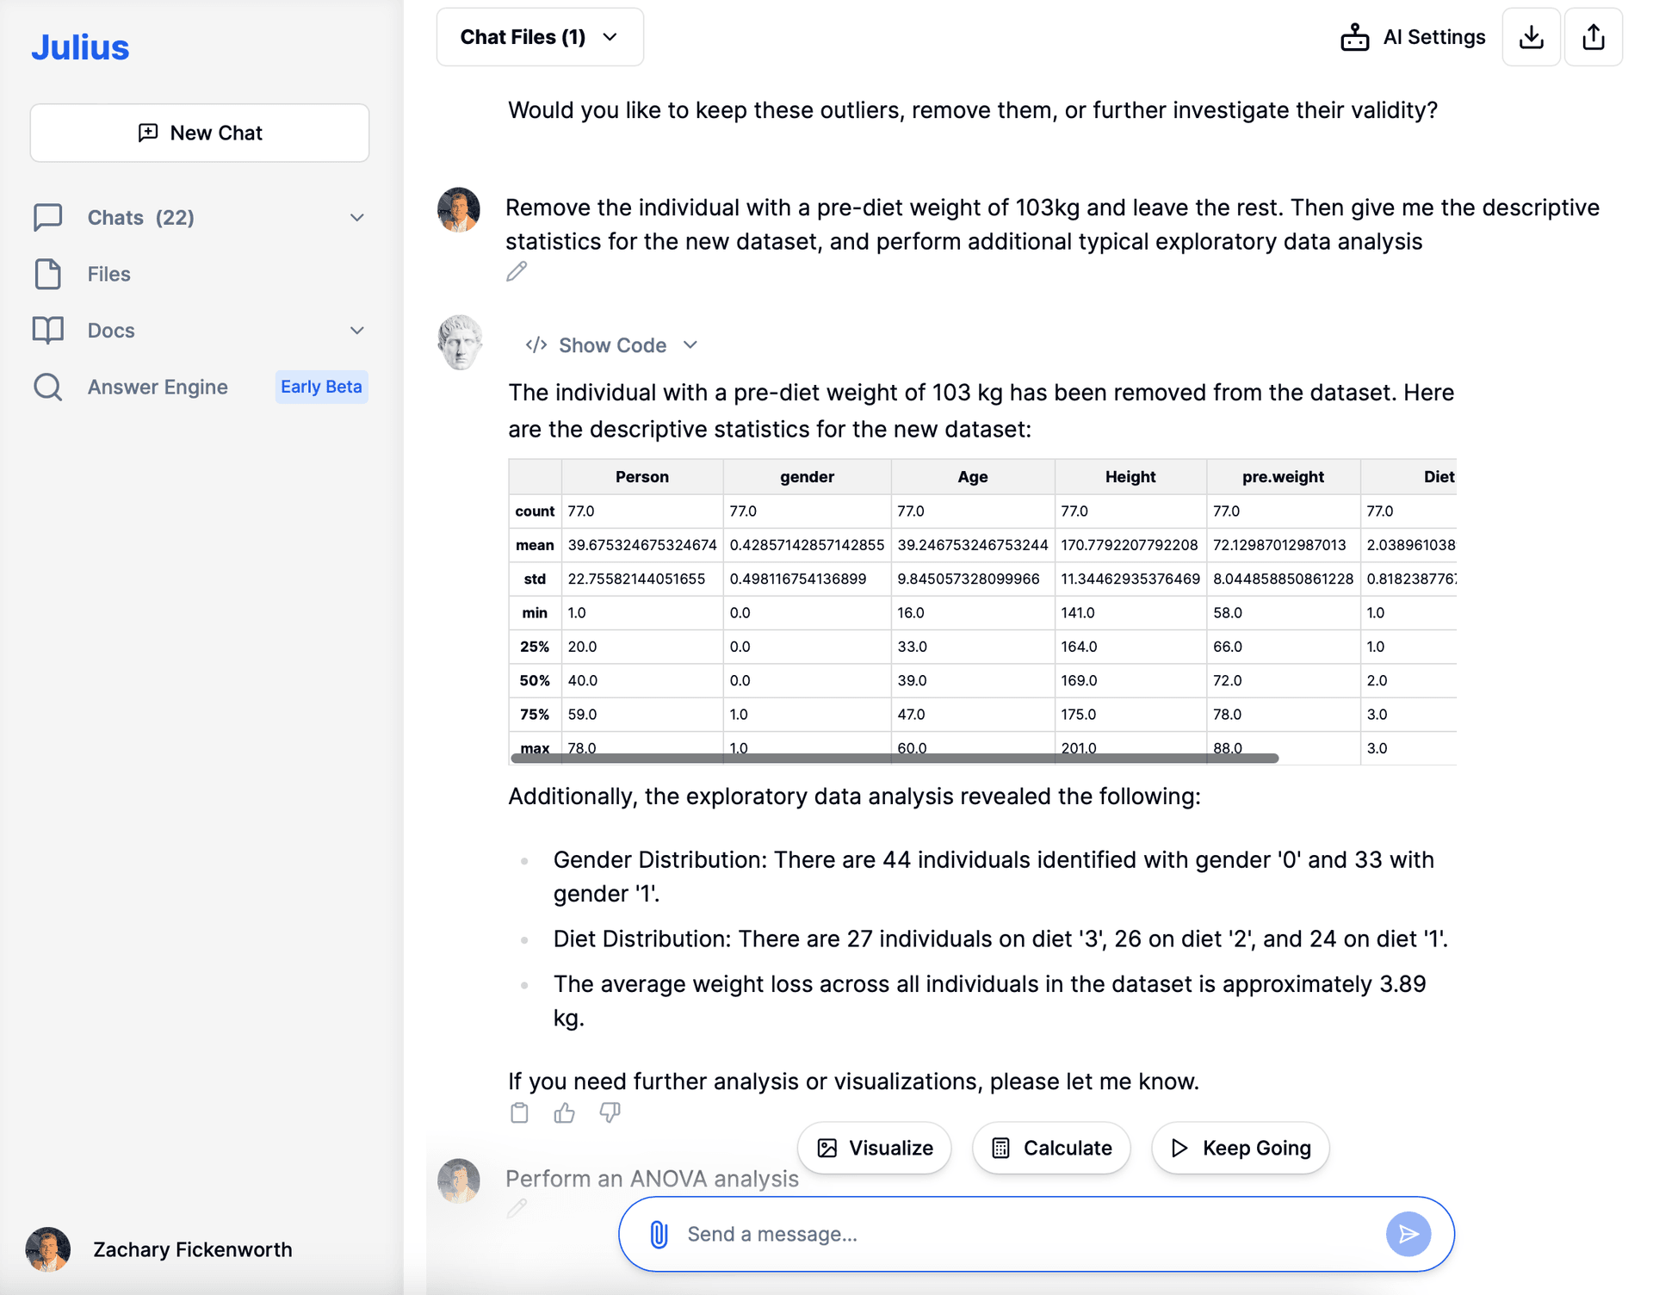
Task: Click the std row label
Action: (x=535, y=579)
